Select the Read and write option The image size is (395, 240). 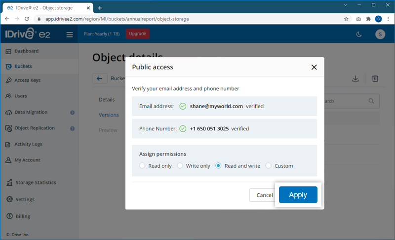coord(219,166)
